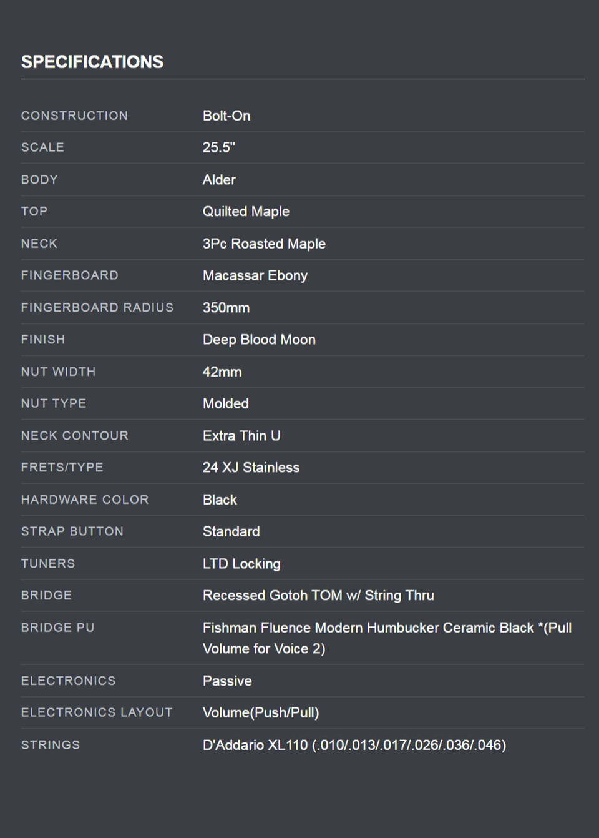Click the HARDWARE COLOR label
Screen dimensions: 599x838
(85, 500)
